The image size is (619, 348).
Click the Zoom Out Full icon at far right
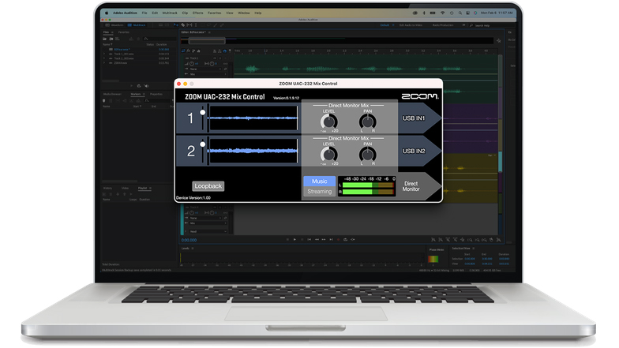499,240
